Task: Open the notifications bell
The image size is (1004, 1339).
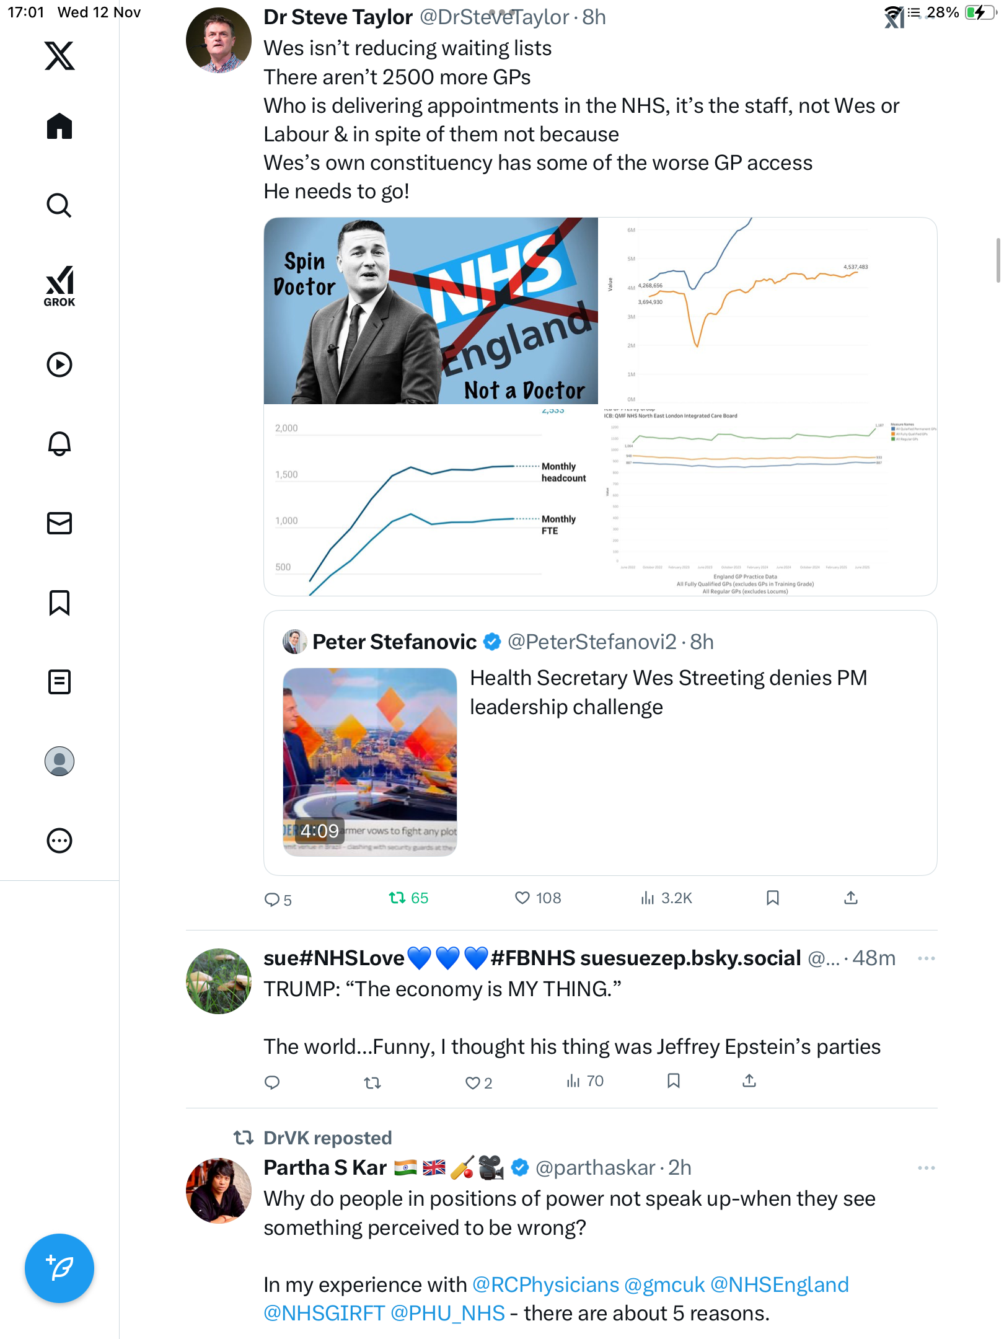Action: coord(59,444)
